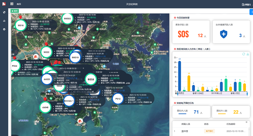Open the bar-chart statistics sidebar icon
Screen dimensions: 253x136
4,21
